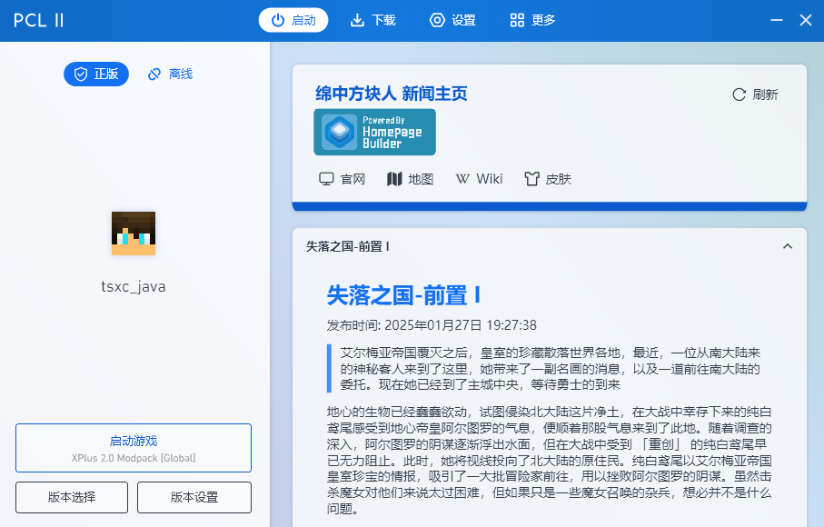Click the 启动游戏 launch game button
The width and height of the screenshot is (824, 527).
(x=134, y=448)
